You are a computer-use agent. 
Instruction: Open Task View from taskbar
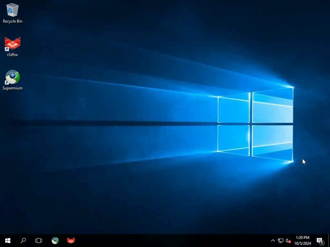[x=39, y=241]
